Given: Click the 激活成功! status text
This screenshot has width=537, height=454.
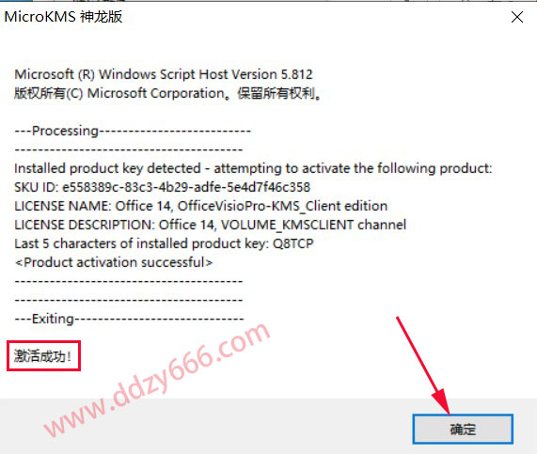Looking at the screenshot, I should pyautogui.click(x=43, y=356).
